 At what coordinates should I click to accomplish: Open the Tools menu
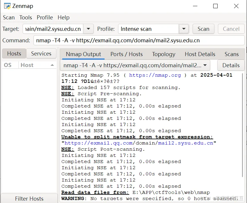[26, 18]
